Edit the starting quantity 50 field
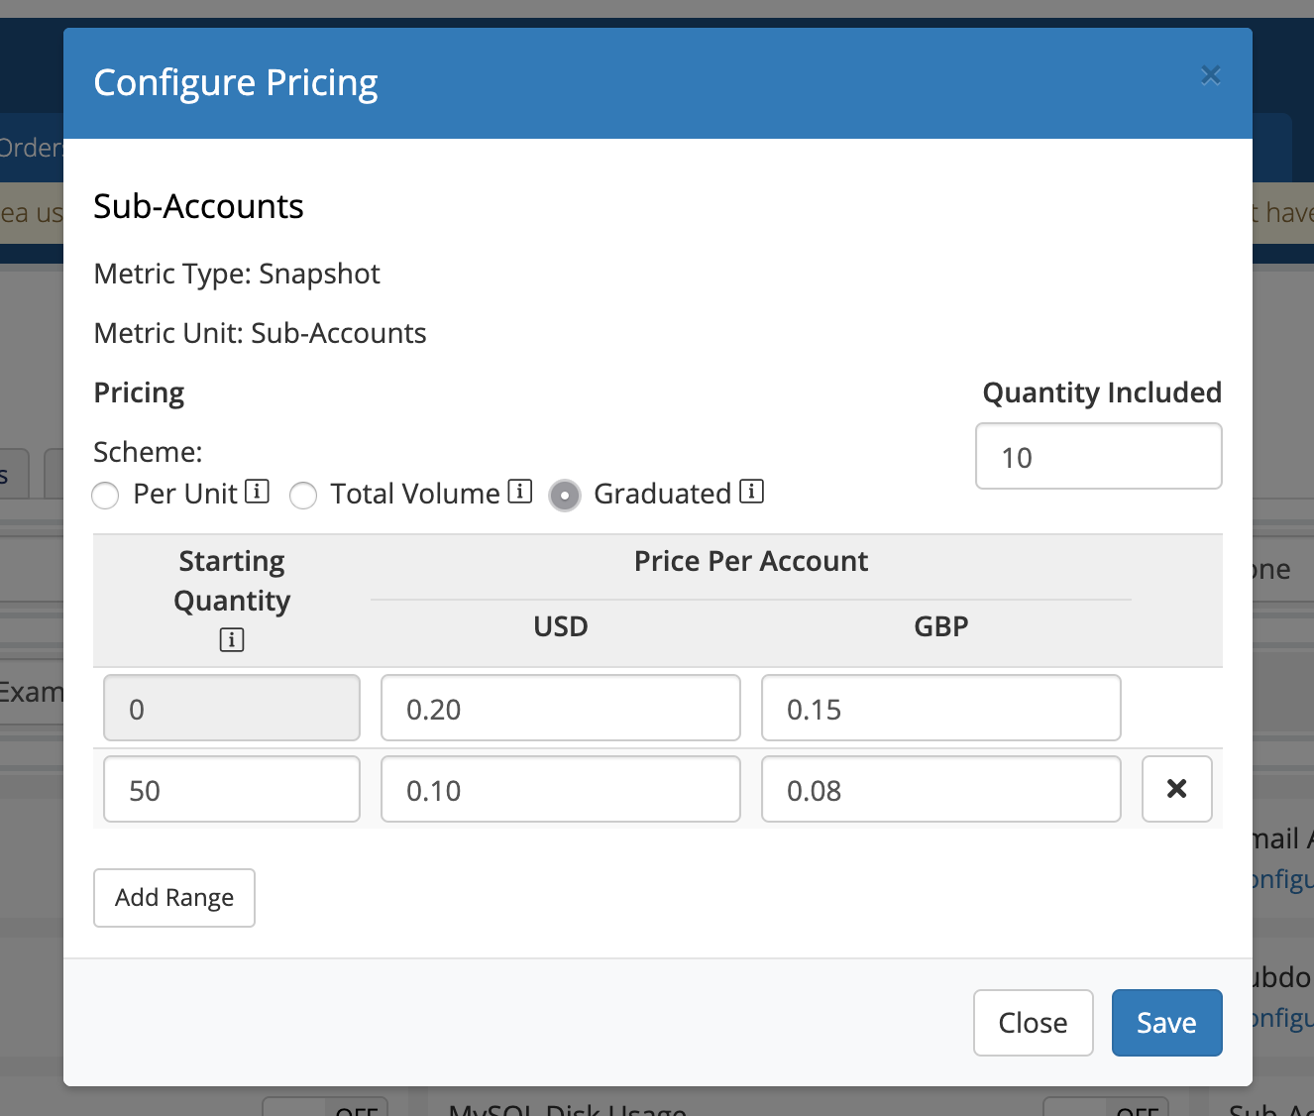 click(x=232, y=789)
